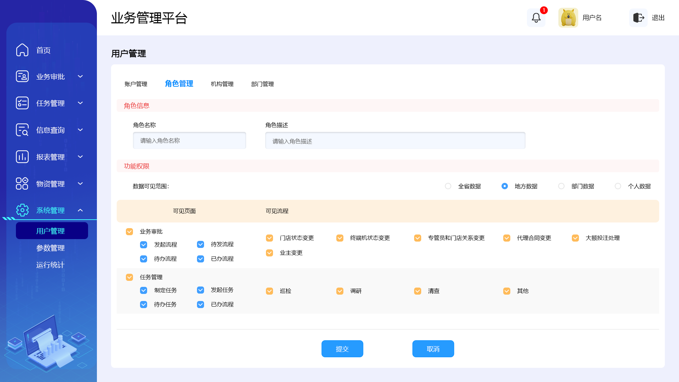Switch to the 机构管理 tab

coord(222,84)
